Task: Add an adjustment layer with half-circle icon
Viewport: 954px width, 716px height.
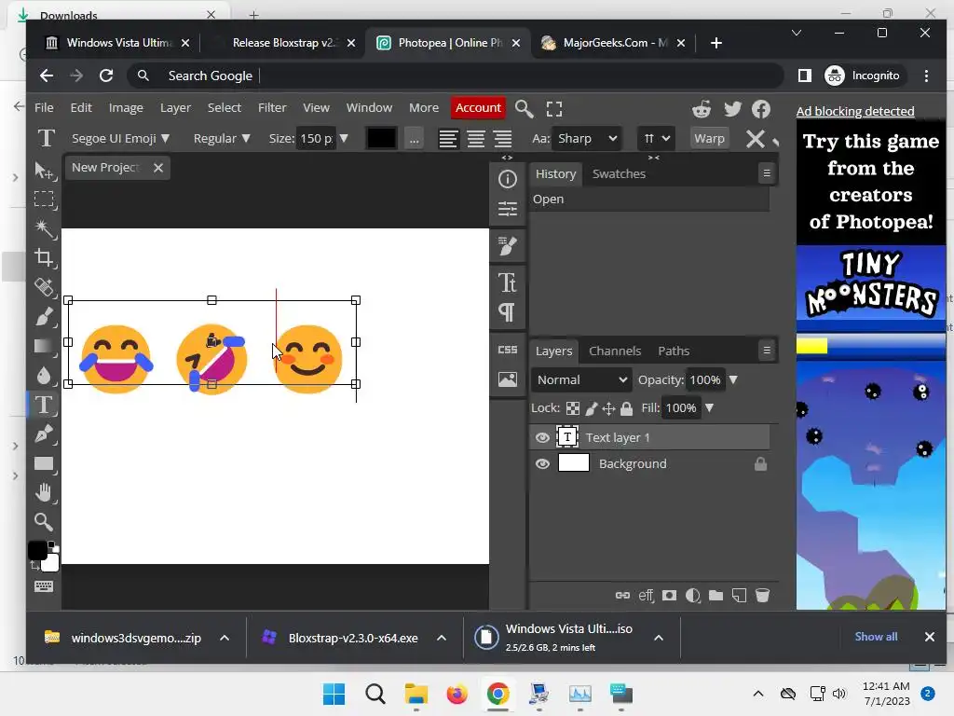Action: pyautogui.click(x=693, y=595)
